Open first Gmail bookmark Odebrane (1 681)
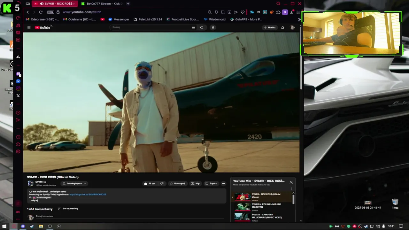The width and height of the screenshot is (409, 230). tap(42, 19)
